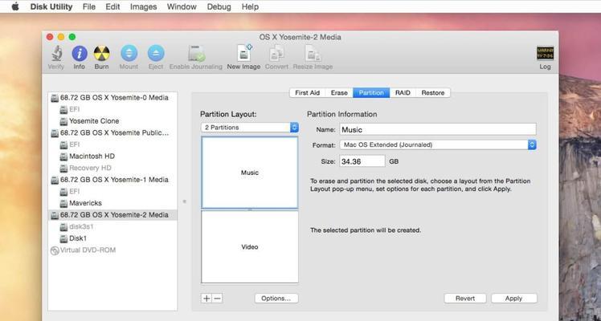
Task: Open the Info toolbar icon
Action: coord(80,54)
